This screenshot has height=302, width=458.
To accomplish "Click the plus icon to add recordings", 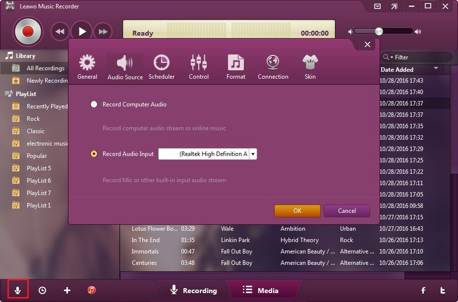I will tap(67, 290).
